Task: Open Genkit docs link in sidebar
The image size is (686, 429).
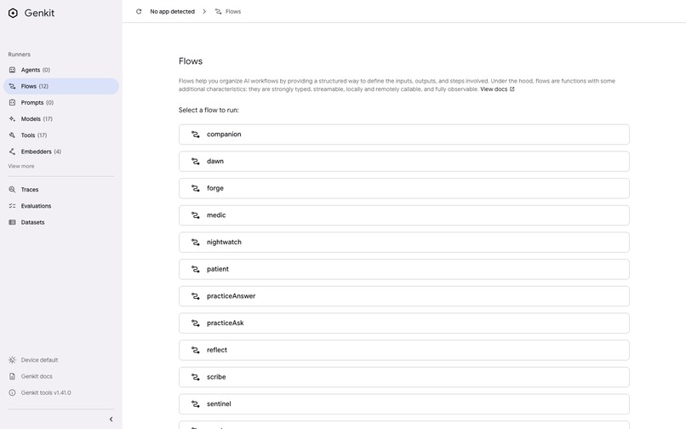Action: [x=37, y=376]
